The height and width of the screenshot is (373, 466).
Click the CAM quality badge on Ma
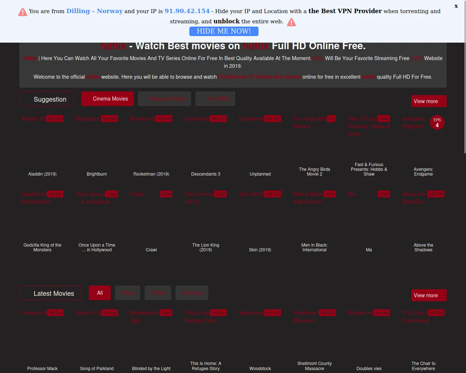tap(384, 194)
